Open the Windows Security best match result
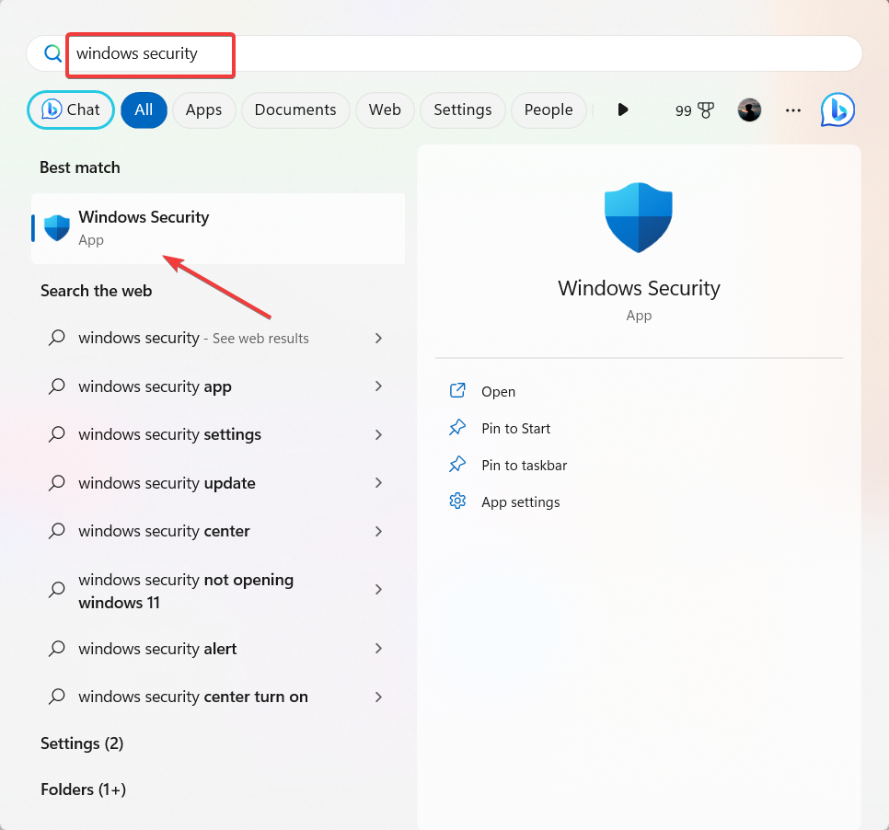Screen dimensions: 889x830 (x=218, y=228)
